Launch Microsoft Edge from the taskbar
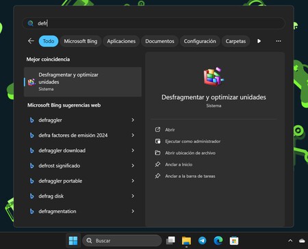Image resolution: width=308 pixels, height=249 pixels. [218, 241]
